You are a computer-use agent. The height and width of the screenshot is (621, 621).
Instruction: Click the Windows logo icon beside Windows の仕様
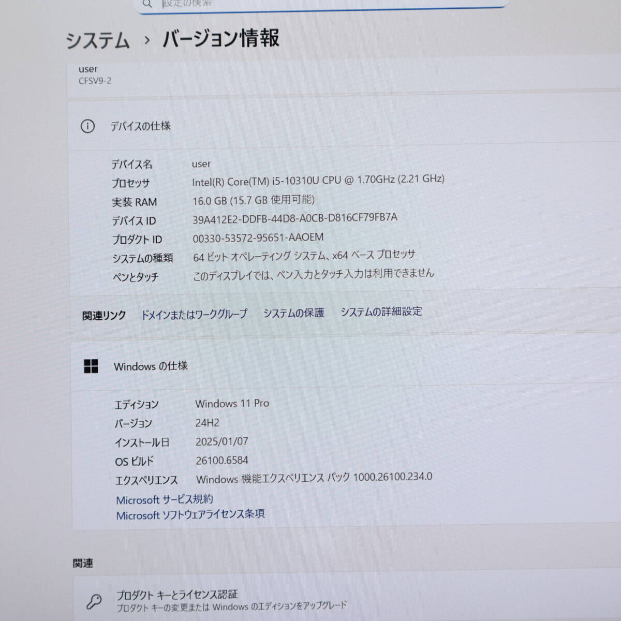coord(91,366)
